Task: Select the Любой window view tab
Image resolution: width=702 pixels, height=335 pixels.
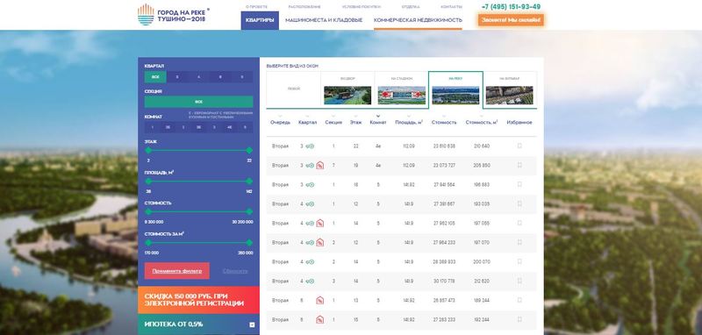Action: [x=294, y=89]
